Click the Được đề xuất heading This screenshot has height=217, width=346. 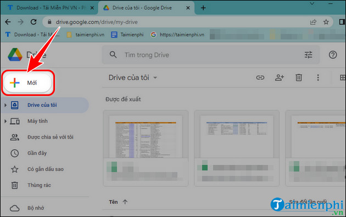click(x=123, y=99)
